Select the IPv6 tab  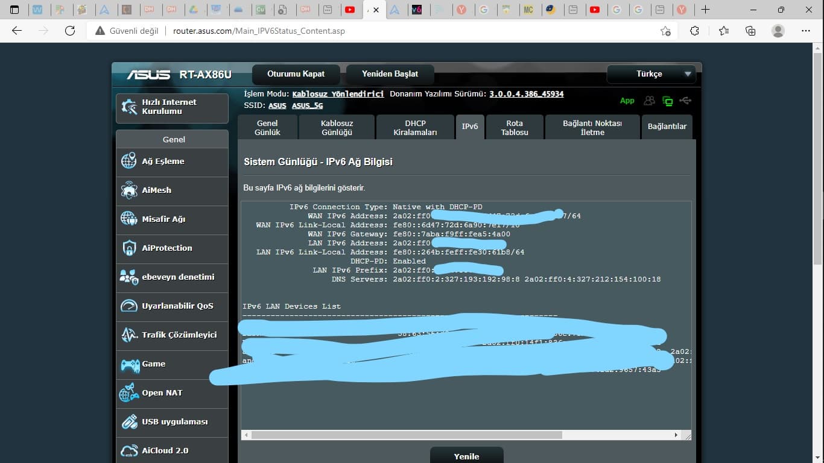pos(470,127)
